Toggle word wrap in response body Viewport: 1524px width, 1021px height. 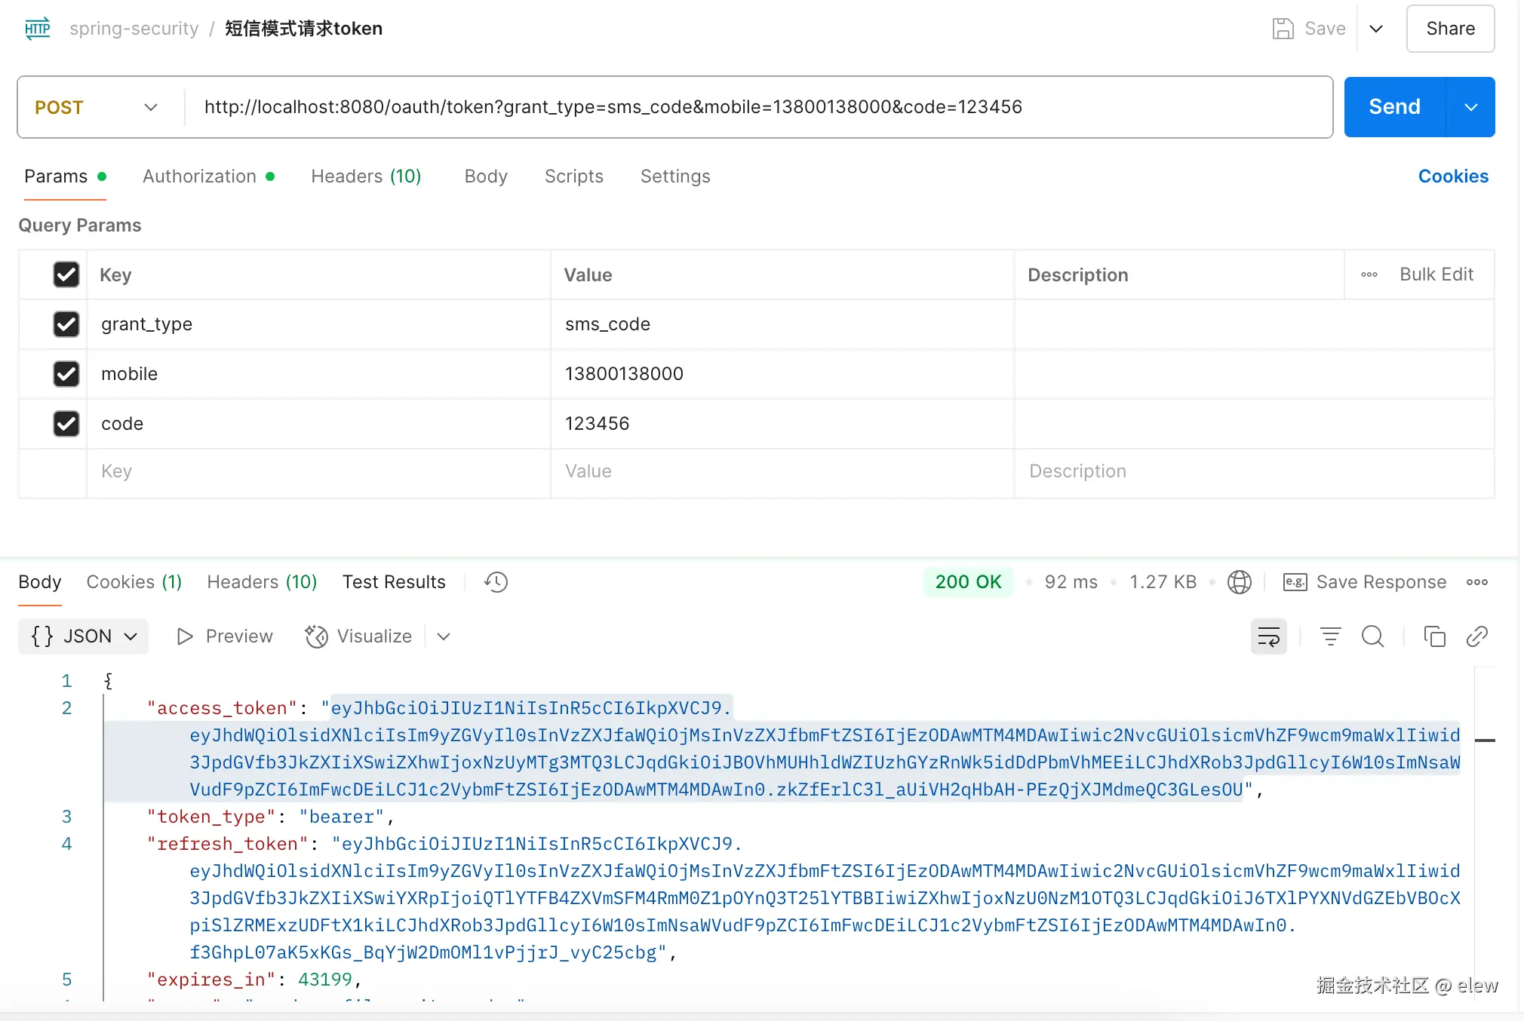pyautogui.click(x=1268, y=636)
